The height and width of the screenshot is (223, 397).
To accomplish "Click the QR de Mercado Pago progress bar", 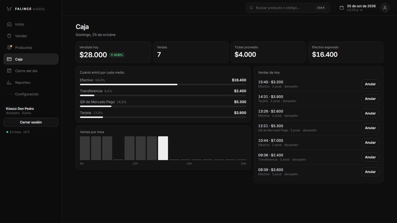I will point(163,106).
